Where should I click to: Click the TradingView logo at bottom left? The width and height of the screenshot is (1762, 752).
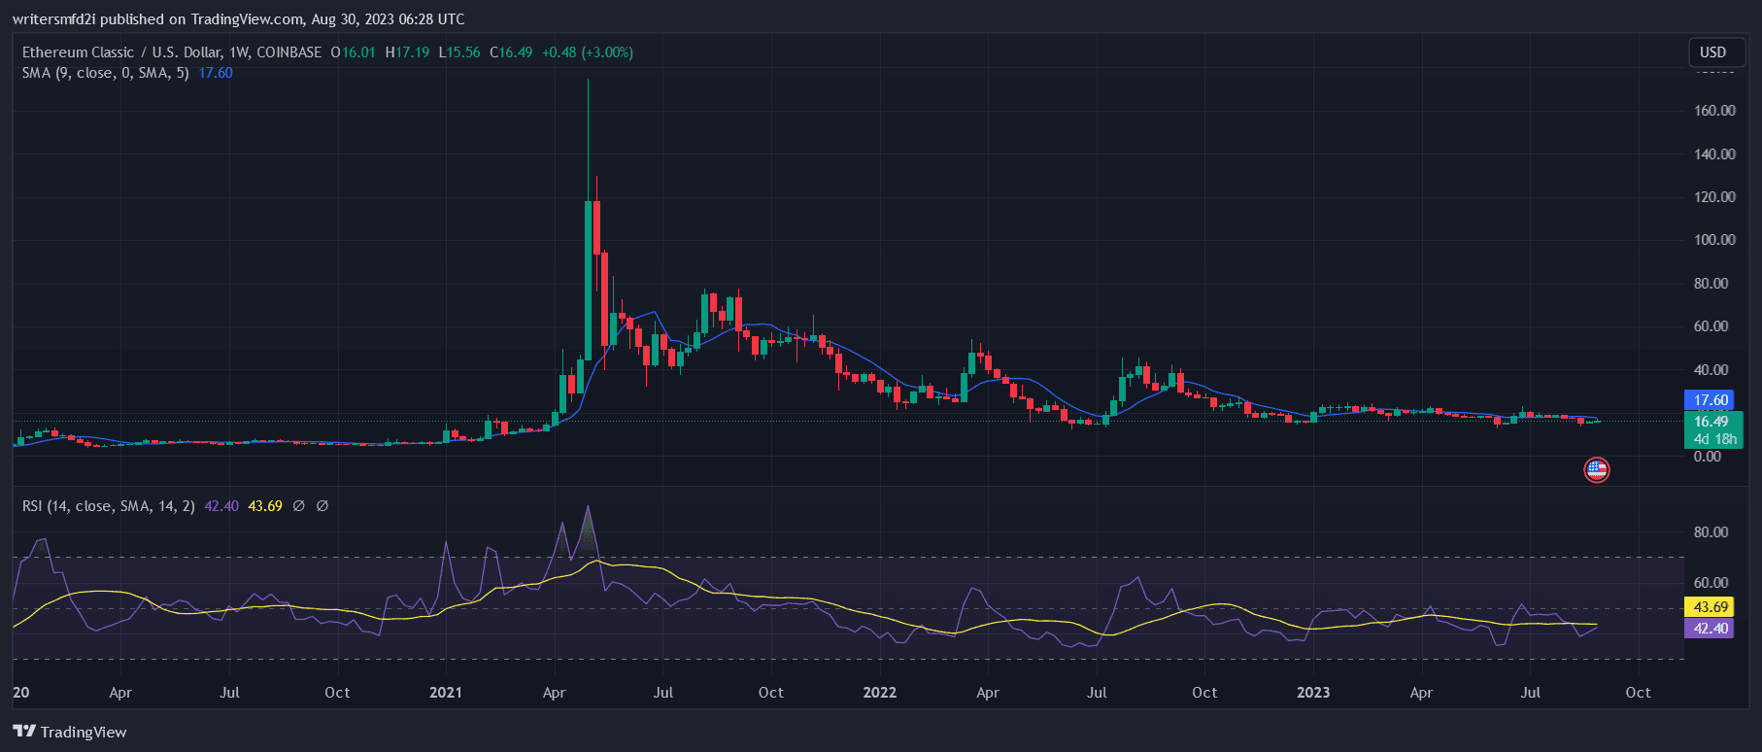coord(70,732)
